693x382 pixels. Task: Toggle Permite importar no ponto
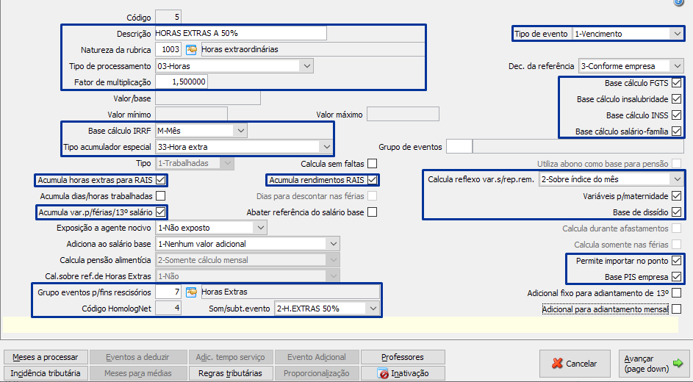tap(676, 261)
